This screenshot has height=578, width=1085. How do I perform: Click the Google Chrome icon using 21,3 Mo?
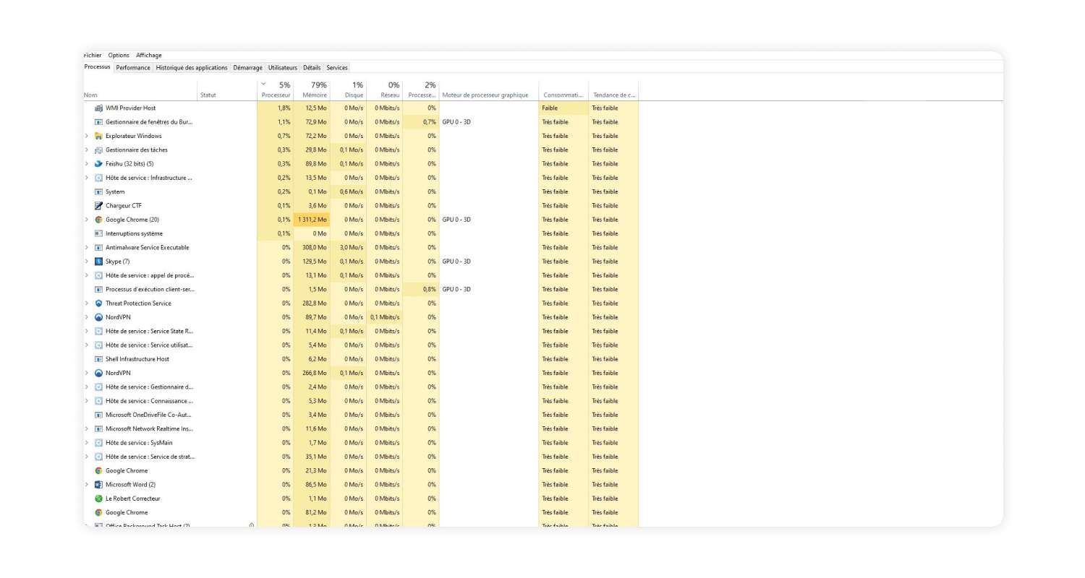tap(98, 470)
